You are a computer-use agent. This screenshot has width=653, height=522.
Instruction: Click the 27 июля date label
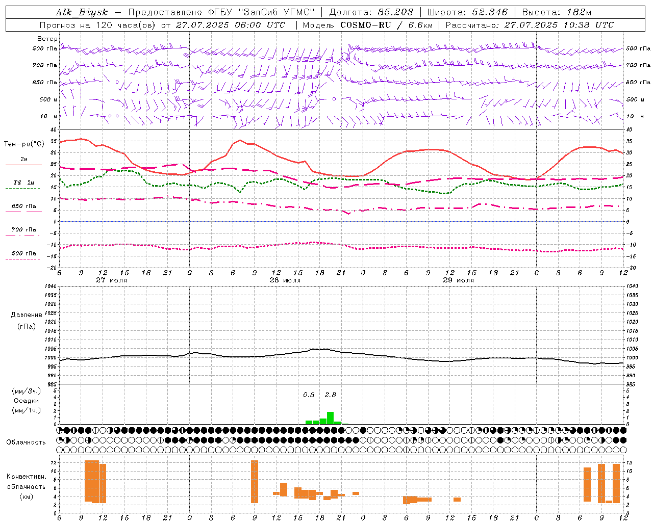112,280
